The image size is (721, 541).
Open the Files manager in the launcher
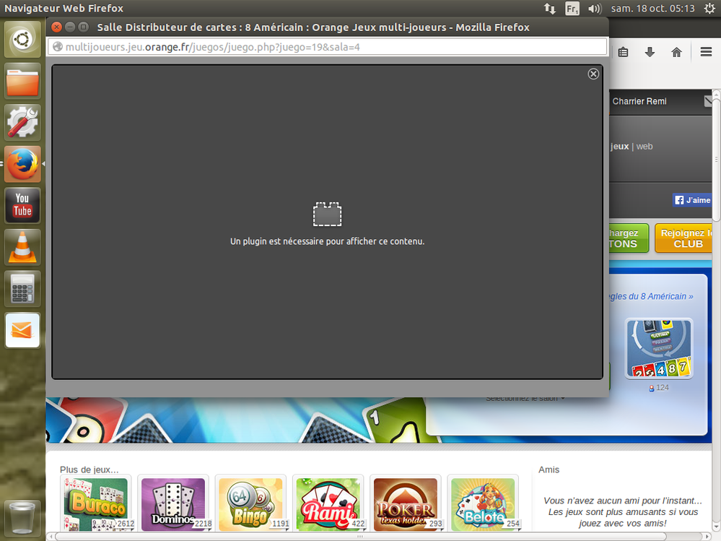[22, 81]
